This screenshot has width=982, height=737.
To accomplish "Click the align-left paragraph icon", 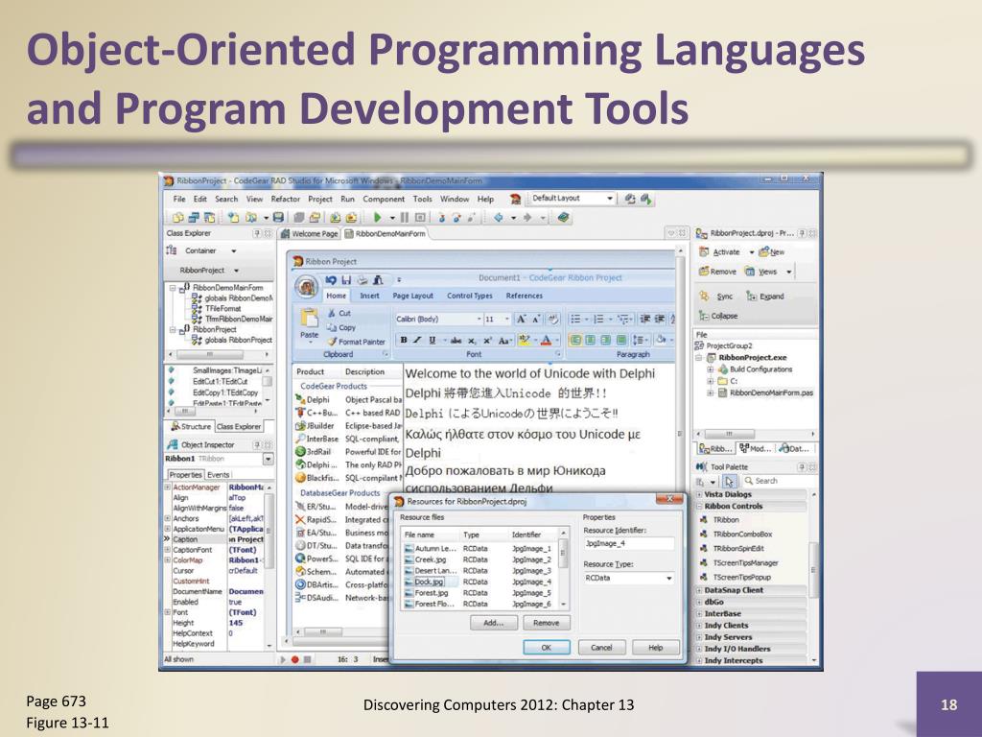I will (x=574, y=340).
